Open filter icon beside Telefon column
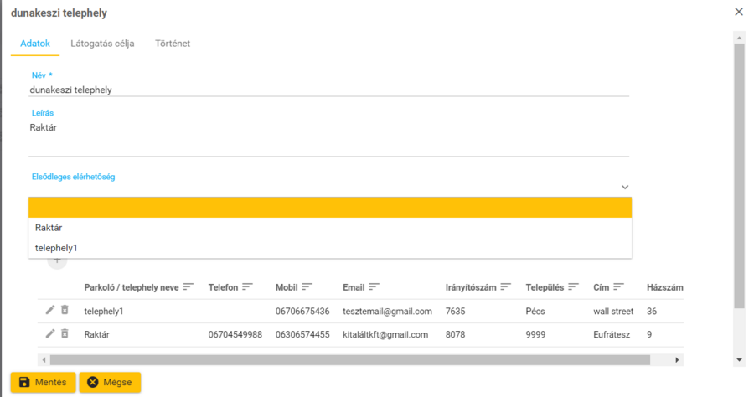 point(247,287)
